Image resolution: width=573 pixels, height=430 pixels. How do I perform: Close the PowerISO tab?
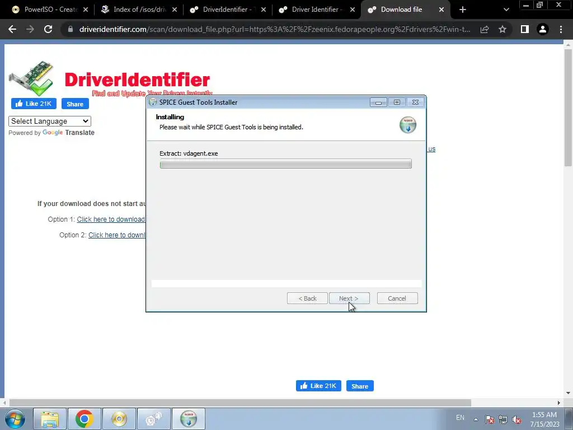(x=86, y=10)
